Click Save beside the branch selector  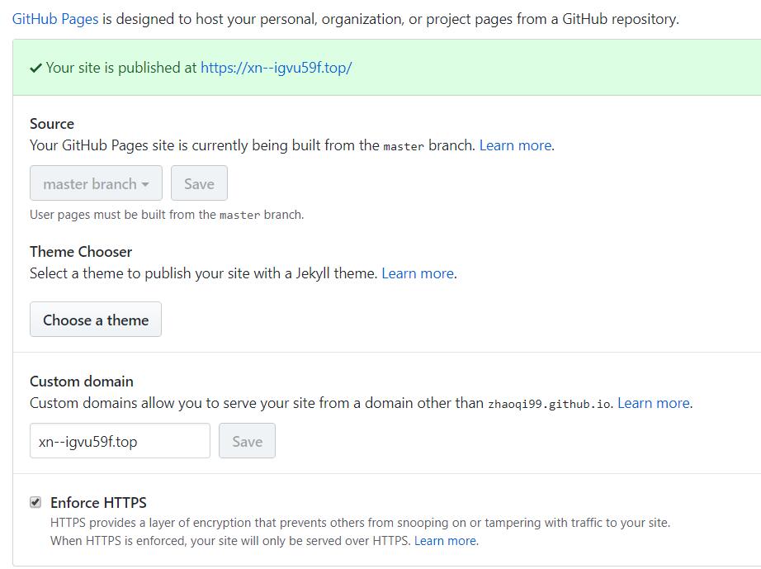tap(199, 183)
